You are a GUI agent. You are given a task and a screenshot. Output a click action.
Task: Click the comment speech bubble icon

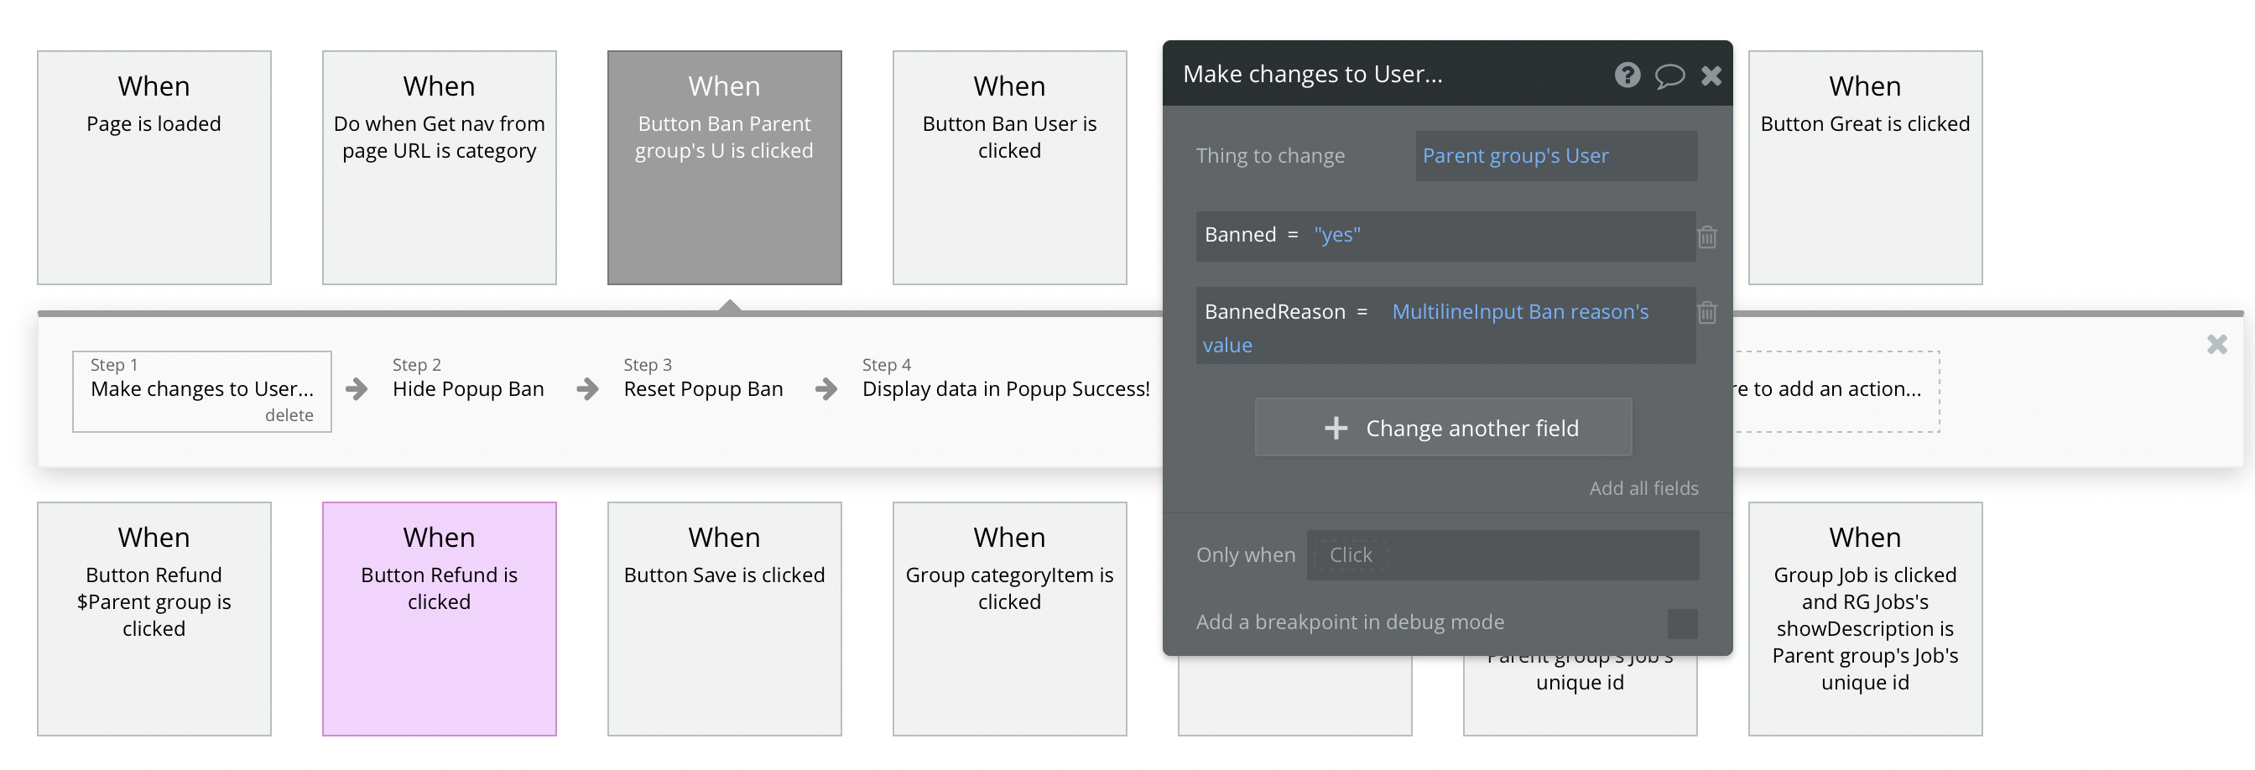(x=1669, y=76)
